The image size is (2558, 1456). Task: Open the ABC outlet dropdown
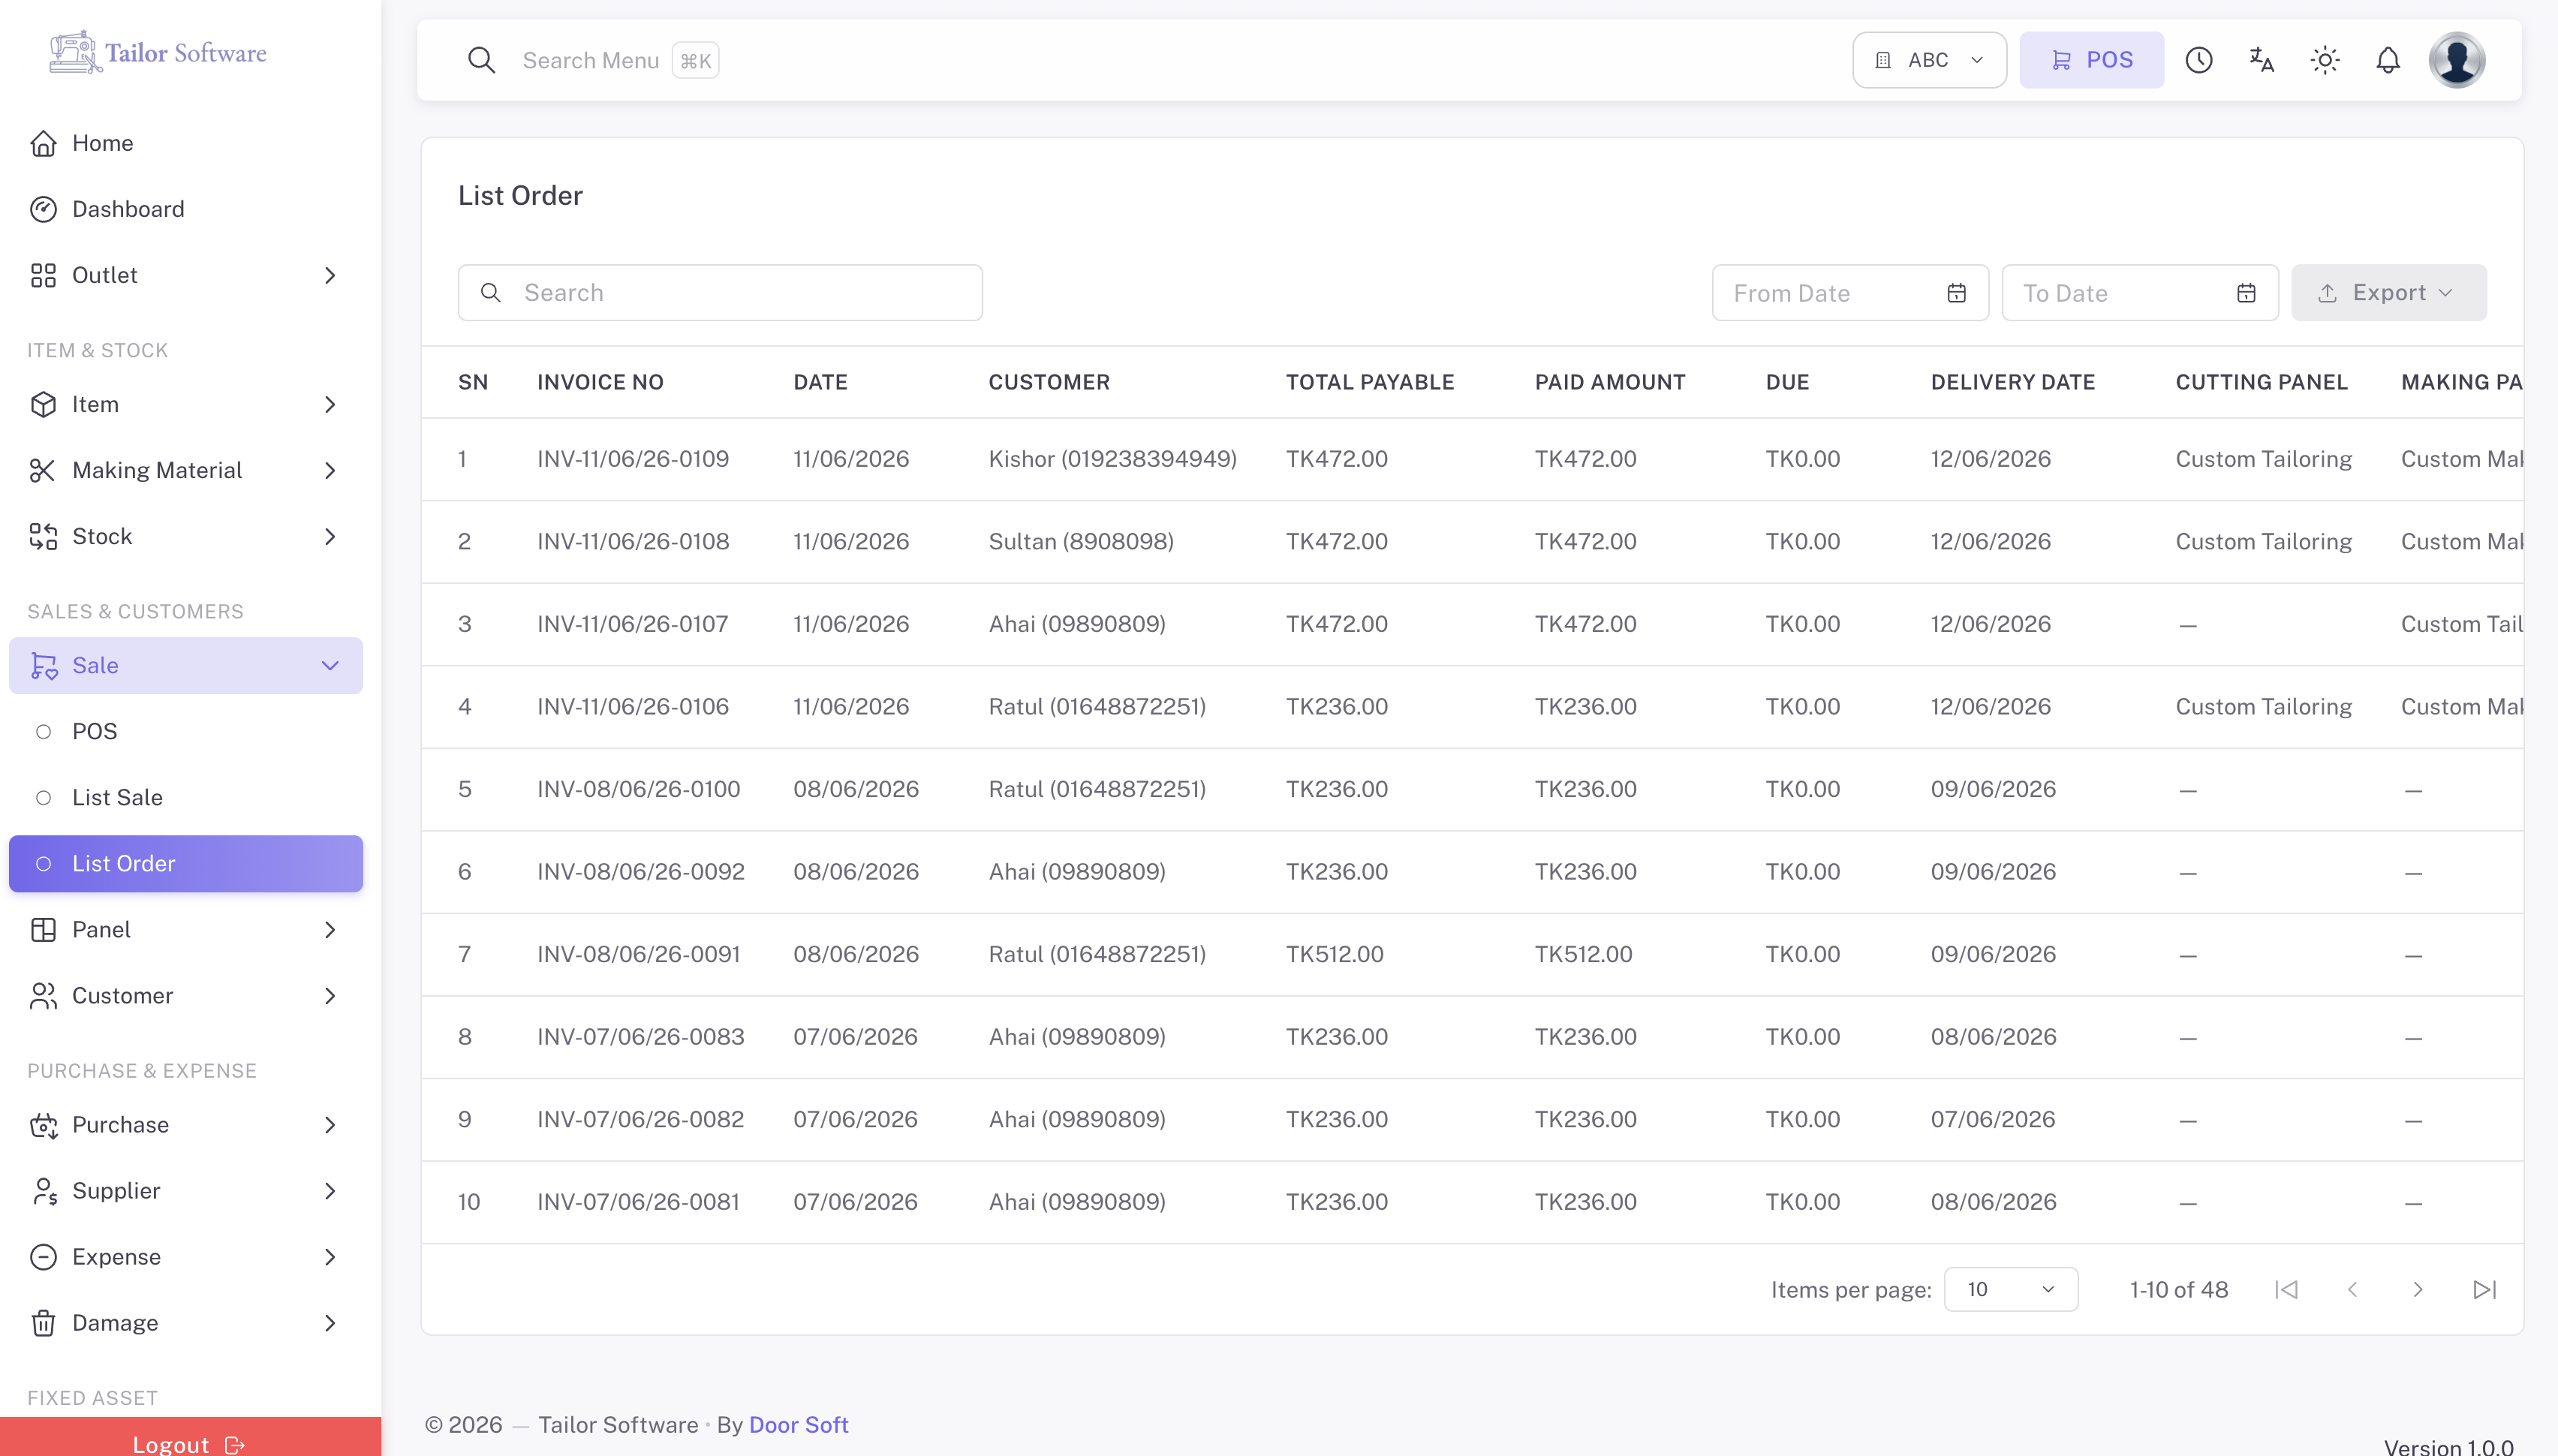pos(1929,60)
